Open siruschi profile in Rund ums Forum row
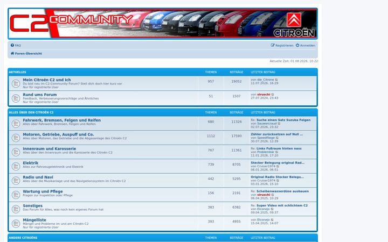388x242 pixels. pos(264,95)
